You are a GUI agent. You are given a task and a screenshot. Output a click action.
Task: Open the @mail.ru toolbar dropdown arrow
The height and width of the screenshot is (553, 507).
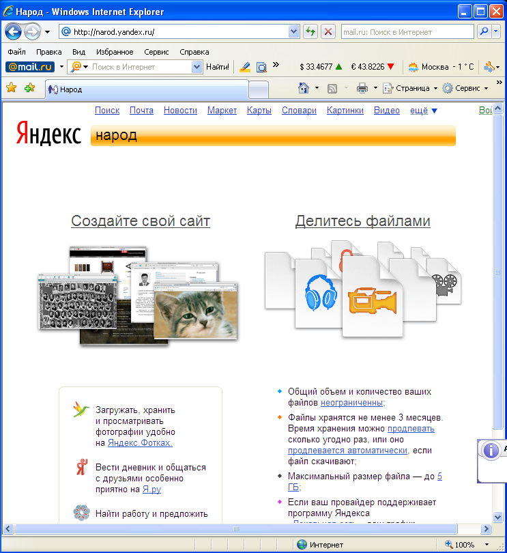coord(61,67)
